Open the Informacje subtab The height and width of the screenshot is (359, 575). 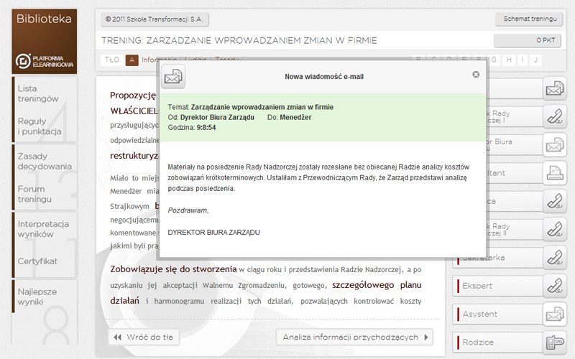[159, 58]
